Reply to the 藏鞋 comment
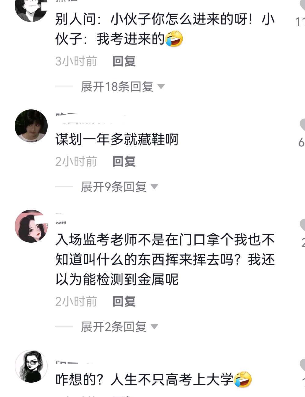The image size is (305, 397). 124,162
